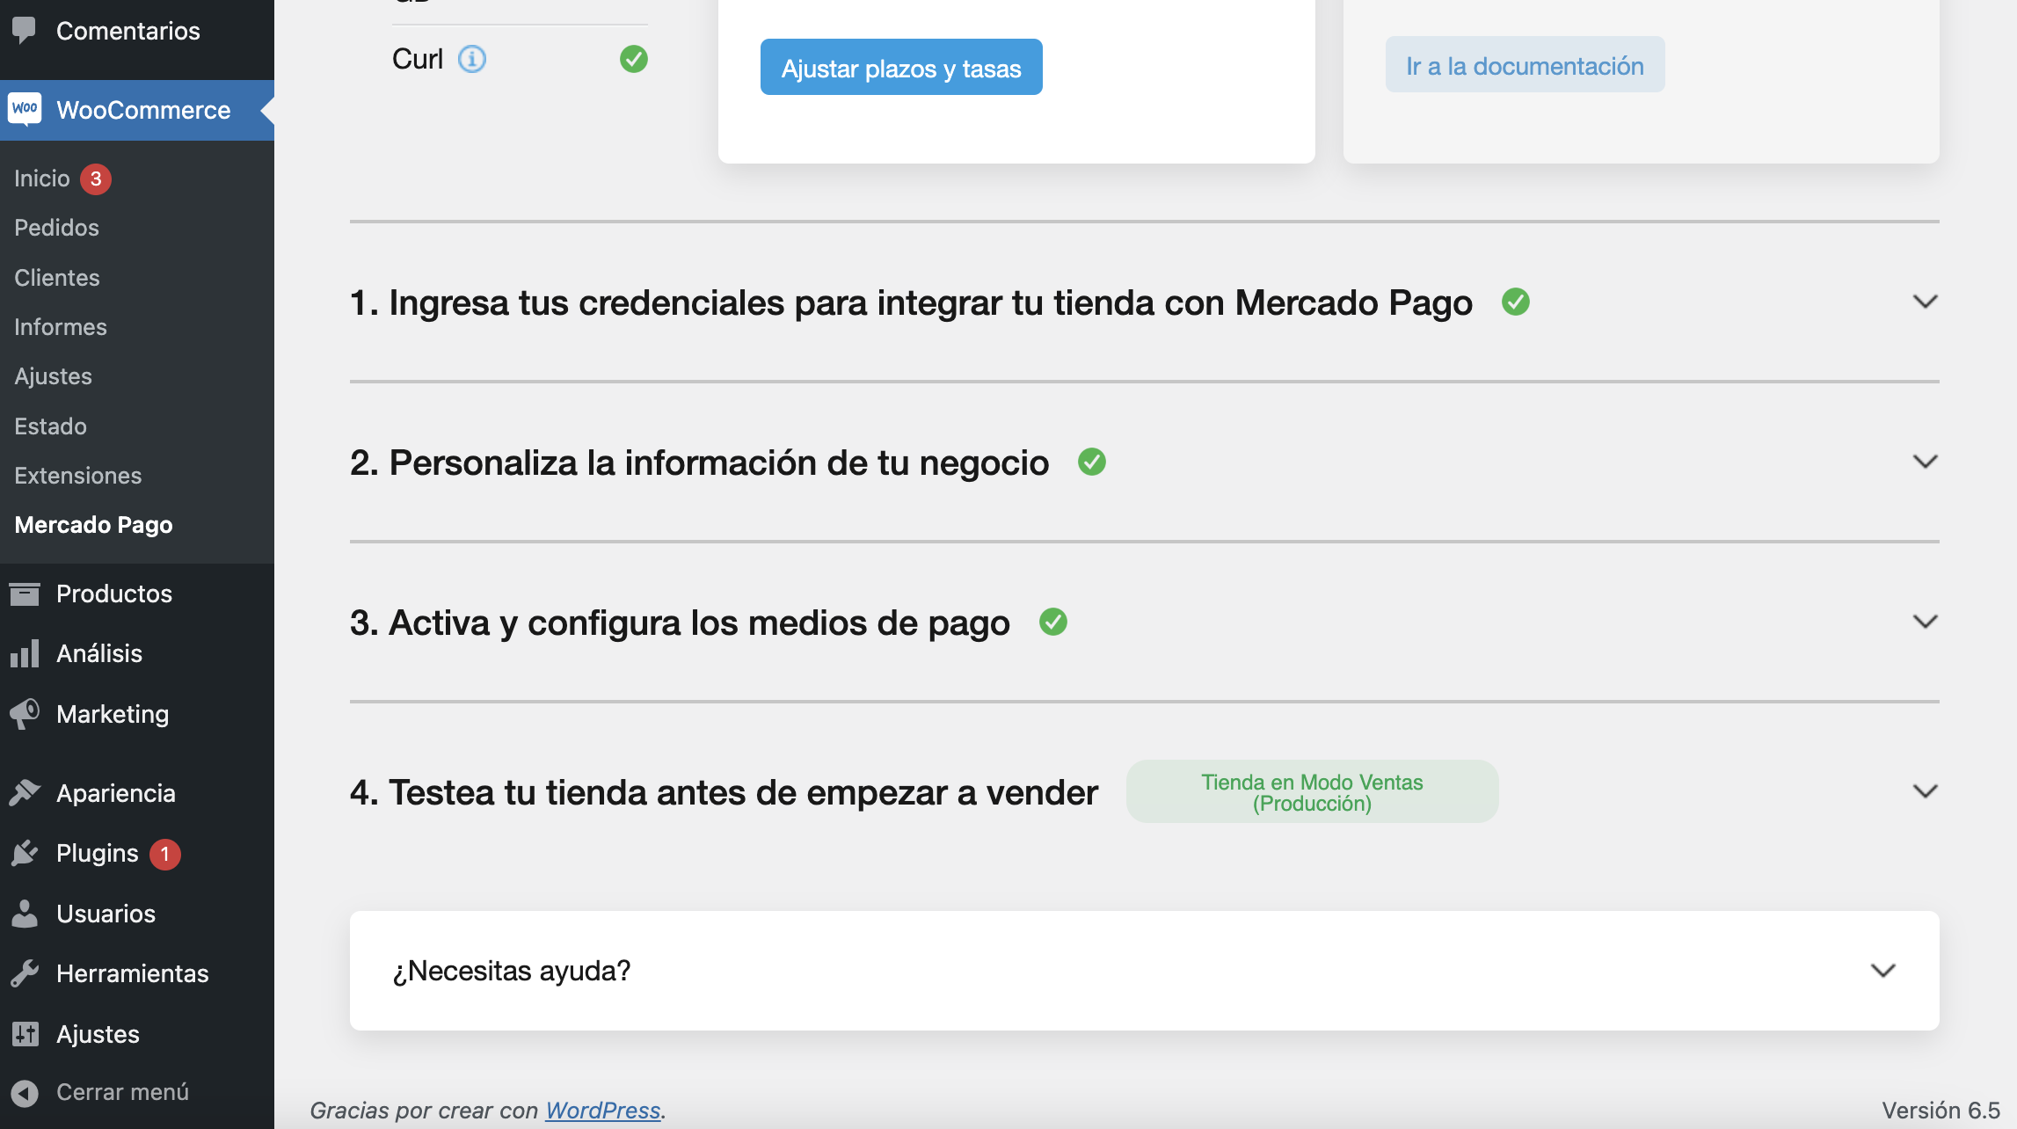Click green check beside step 2 Personaliza
The width and height of the screenshot is (2017, 1129).
pyautogui.click(x=1092, y=462)
